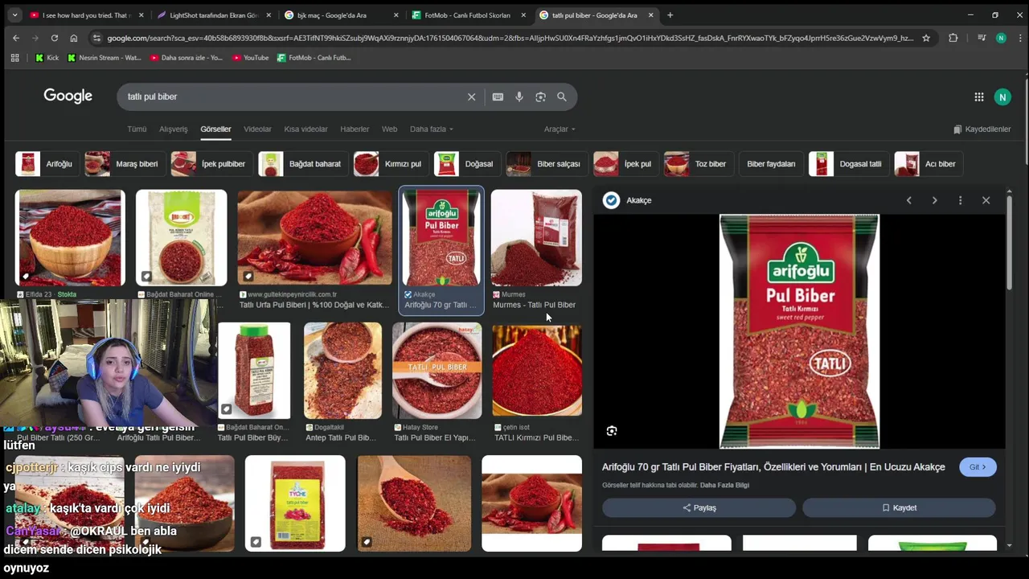This screenshot has width=1029, height=579.
Task: Open a new browser tab
Action: tap(670, 15)
